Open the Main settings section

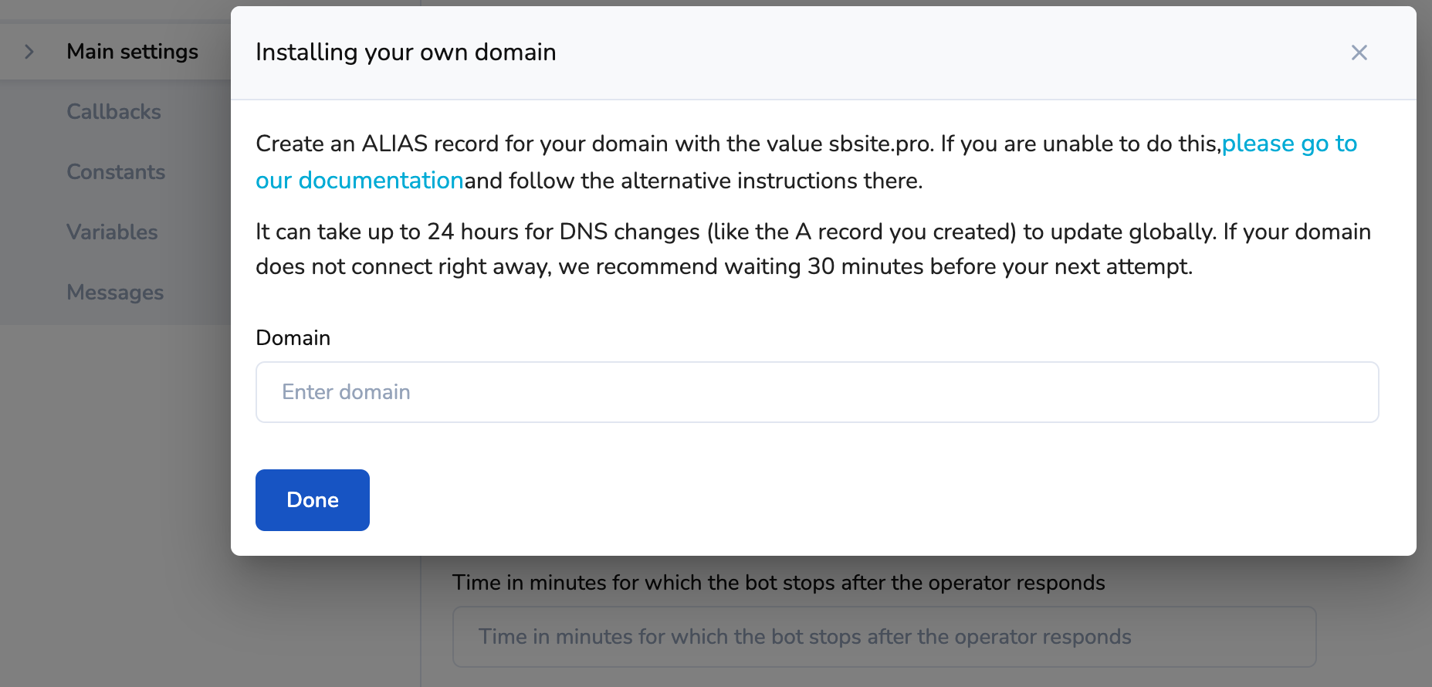click(132, 52)
